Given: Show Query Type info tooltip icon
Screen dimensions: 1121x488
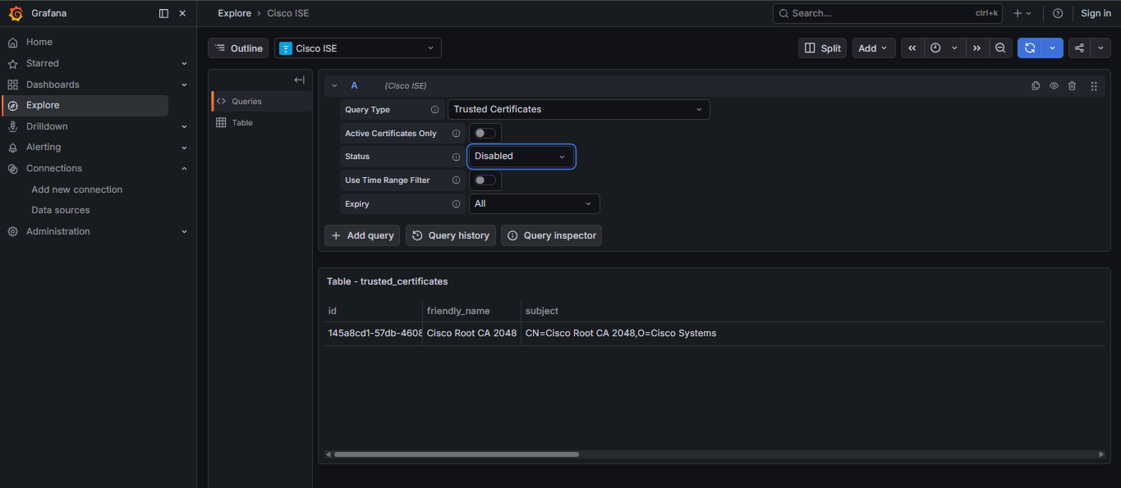Looking at the screenshot, I should 434,110.
